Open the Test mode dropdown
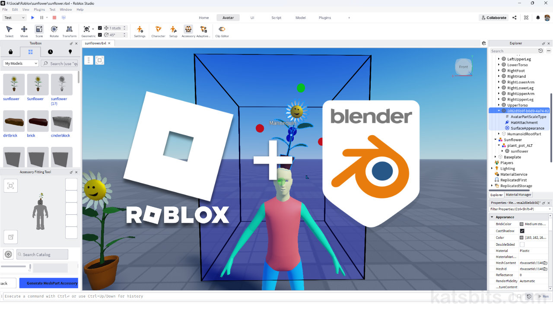This screenshot has height=311, width=553. 14,18
